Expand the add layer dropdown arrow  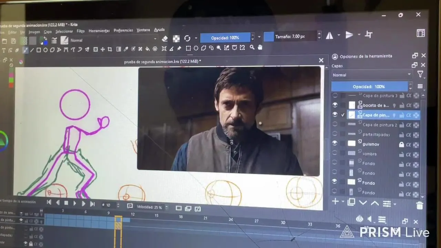click(x=343, y=202)
